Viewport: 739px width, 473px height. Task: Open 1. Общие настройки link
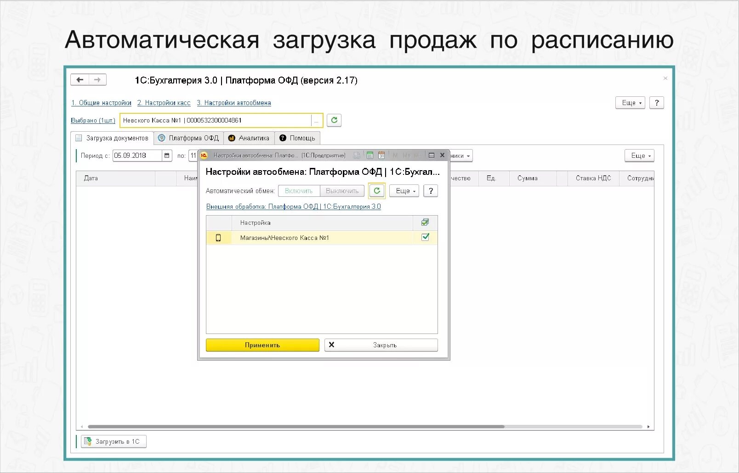[x=101, y=103]
